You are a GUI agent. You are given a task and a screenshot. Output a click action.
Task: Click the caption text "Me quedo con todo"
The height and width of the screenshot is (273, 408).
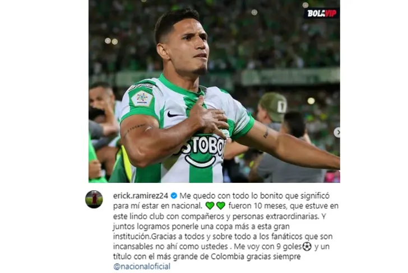pyautogui.click(x=211, y=196)
